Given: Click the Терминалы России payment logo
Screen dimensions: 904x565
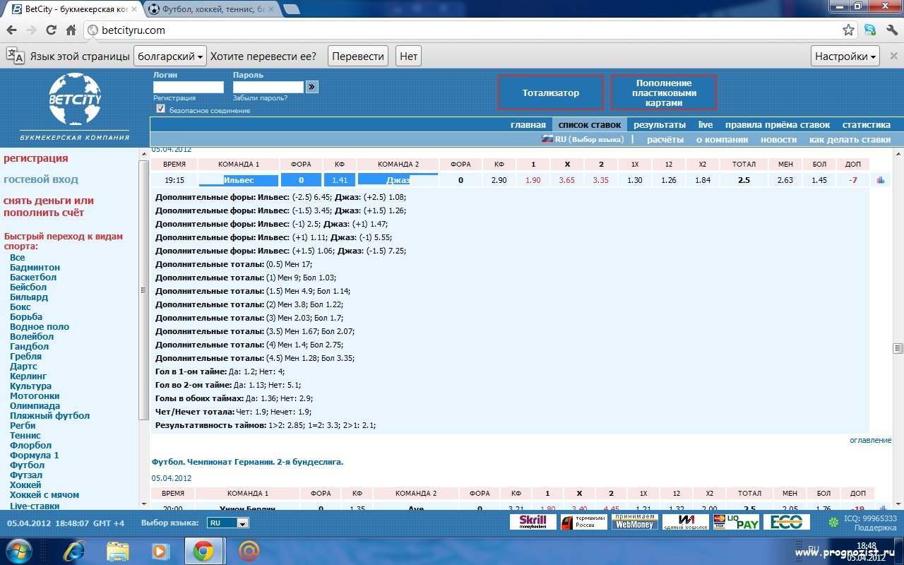Looking at the screenshot, I should 583,522.
